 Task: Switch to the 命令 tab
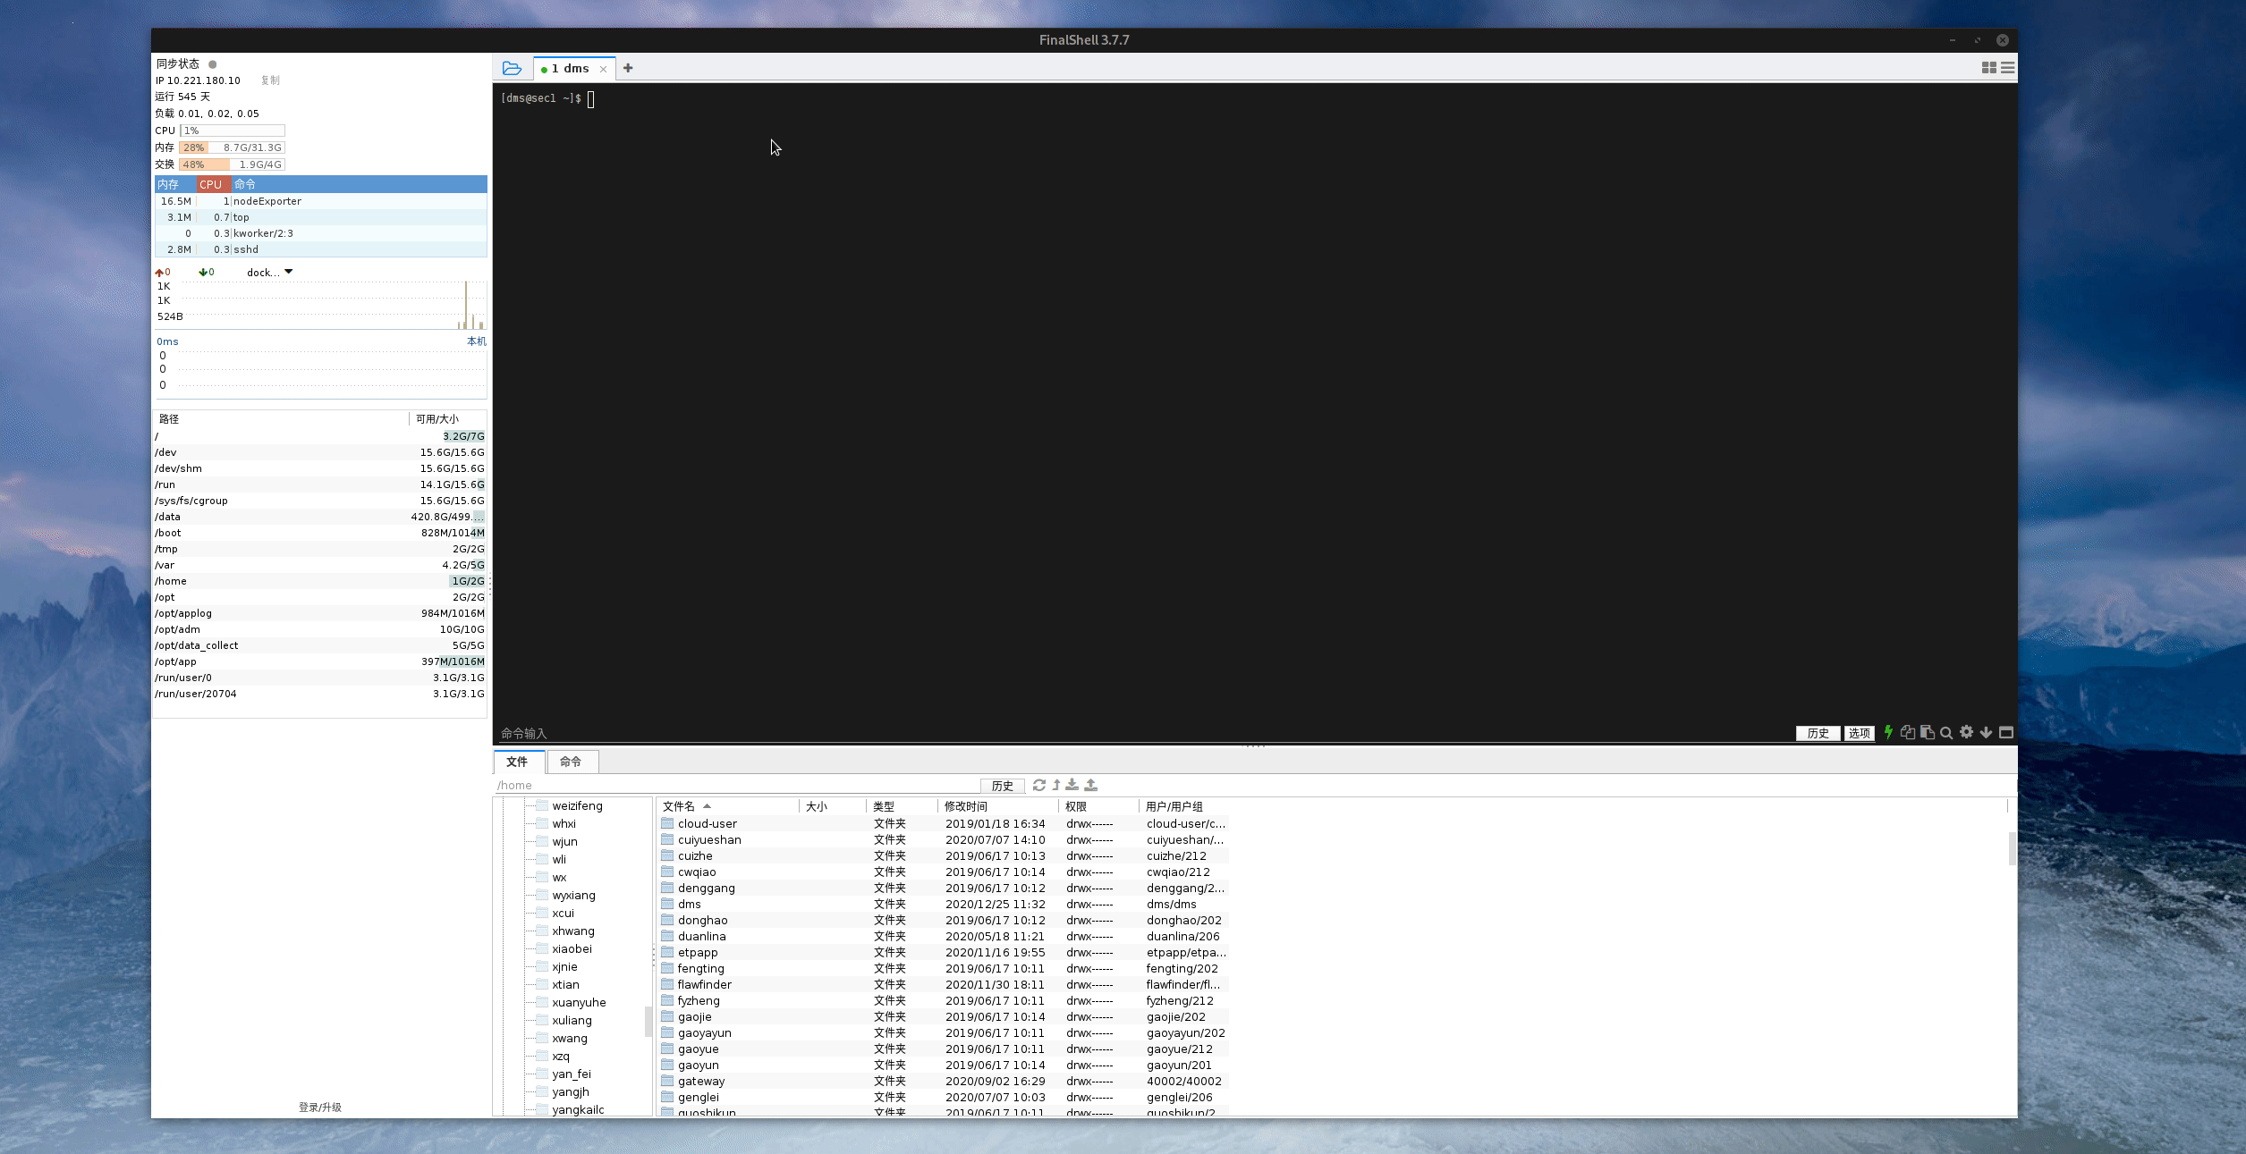572,762
